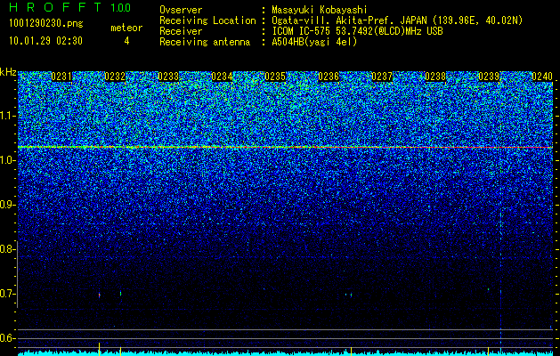Click the word "meteor" above the count
The image size is (560, 356).
point(126,28)
